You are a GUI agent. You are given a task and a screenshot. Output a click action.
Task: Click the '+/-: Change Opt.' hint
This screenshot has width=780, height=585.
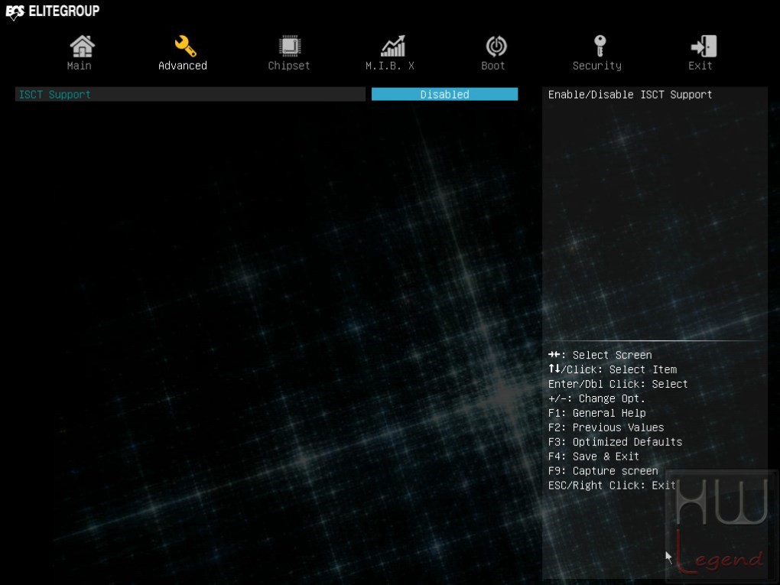click(596, 398)
